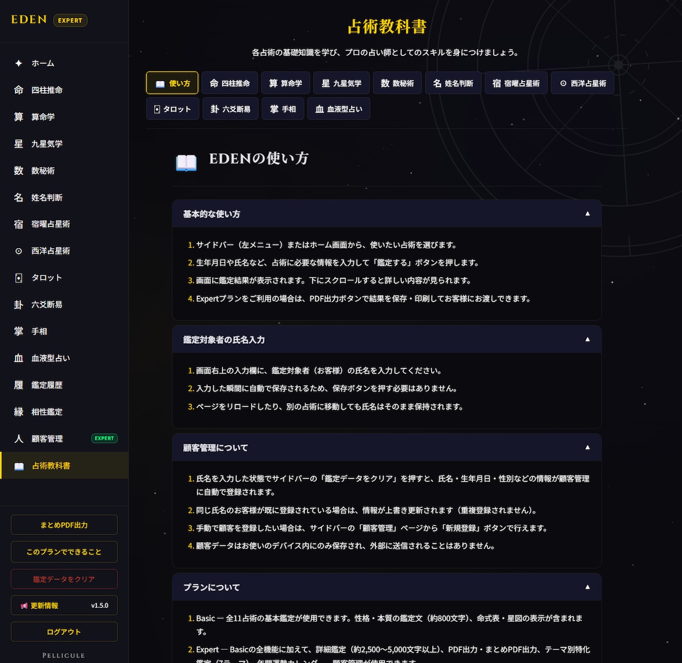Click the 名 icon for 姓名判断 in sidebar
This screenshot has height=663, width=682.
[18, 197]
